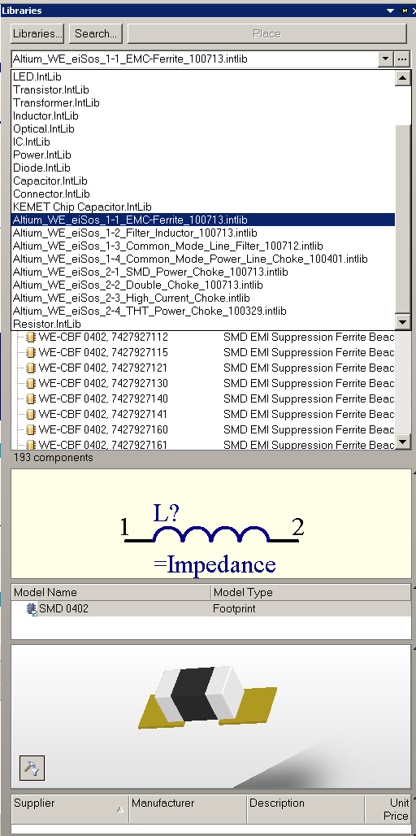Select component icon for 7427927140

tap(31, 398)
